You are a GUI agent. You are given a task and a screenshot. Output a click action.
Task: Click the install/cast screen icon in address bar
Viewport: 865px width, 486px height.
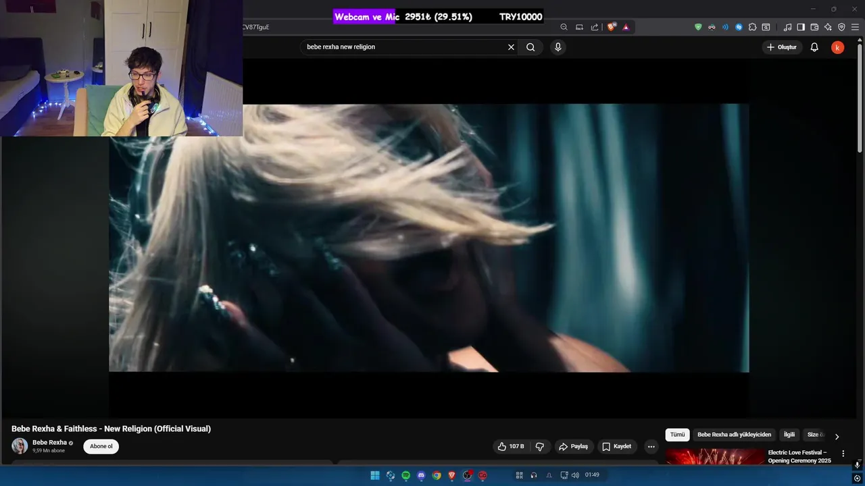(579, 27)
